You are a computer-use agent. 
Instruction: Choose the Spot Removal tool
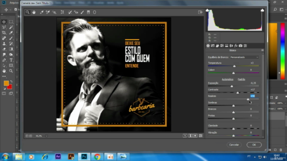(x=70, y=12)
